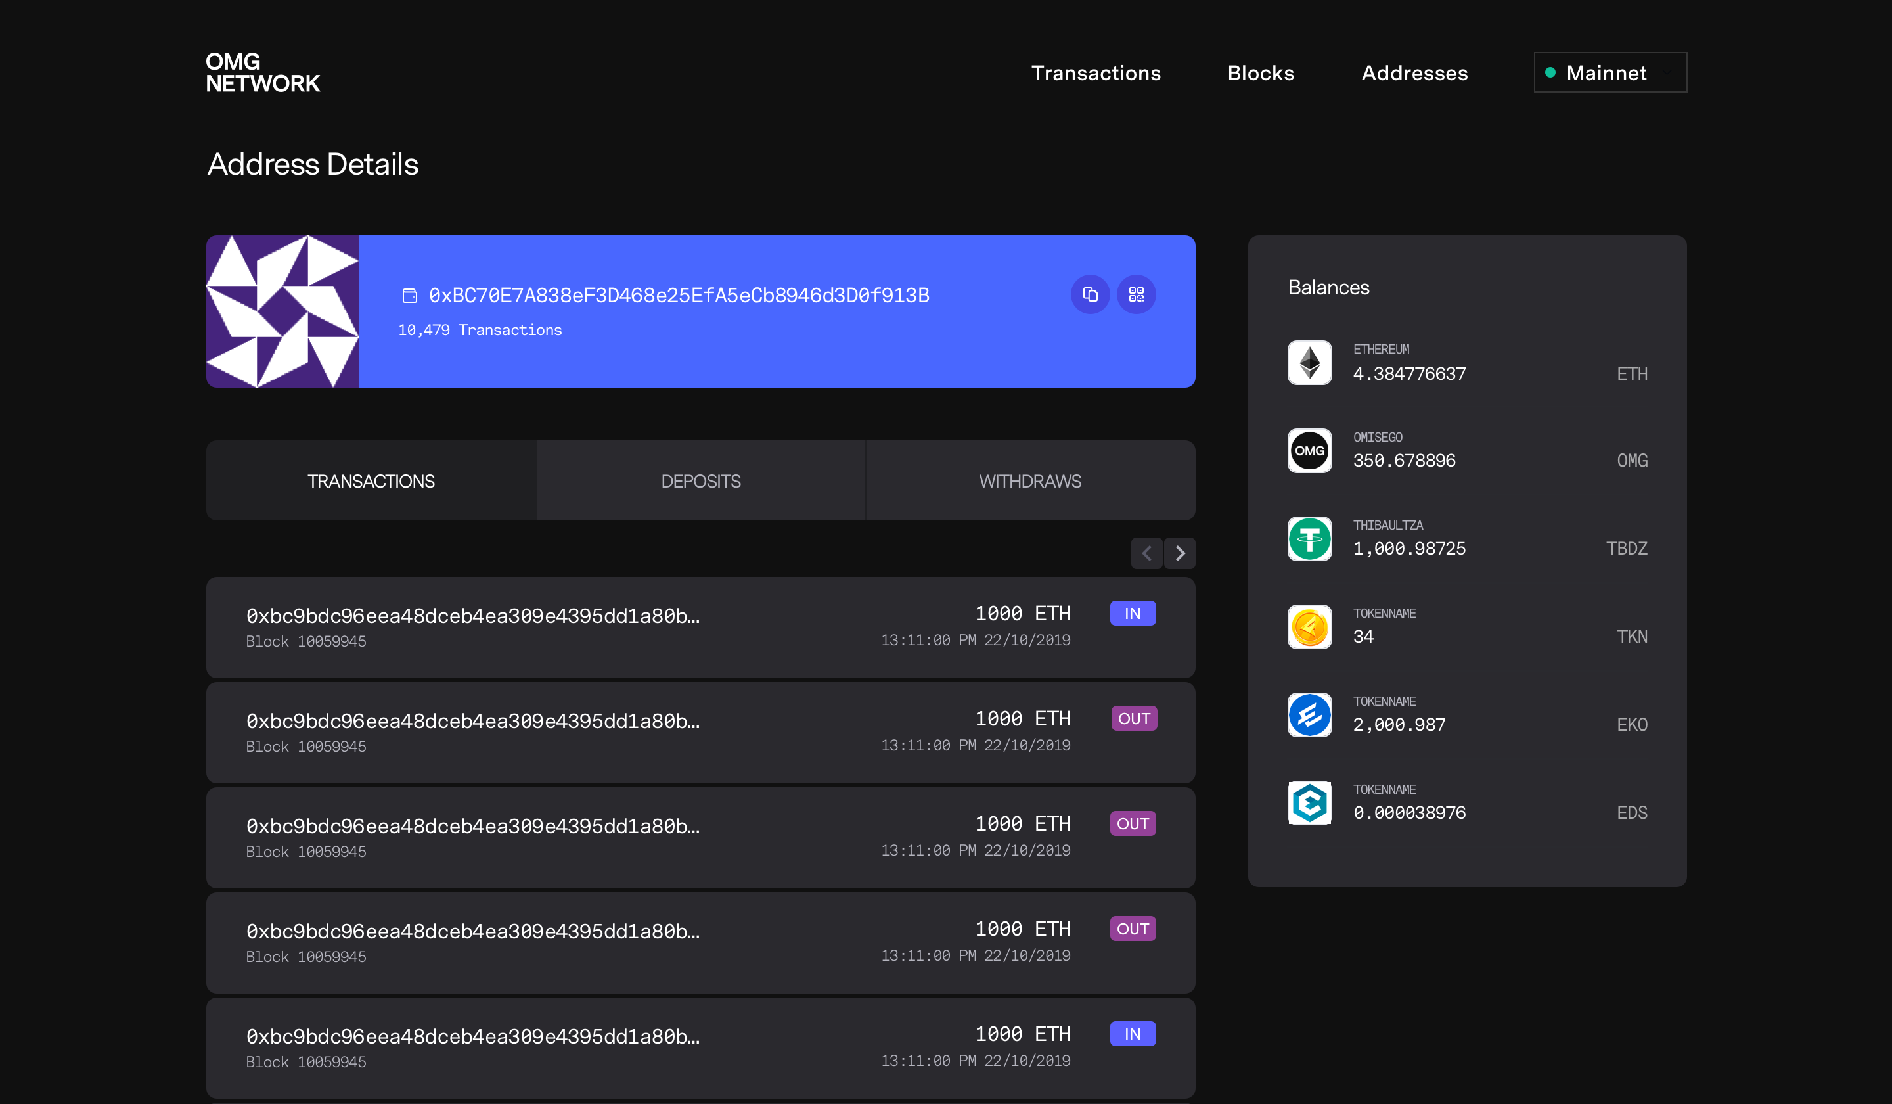Toggle the Mainnet network indicator dot
This screenshot has height=1104, width=1892.
point(1550,72)
